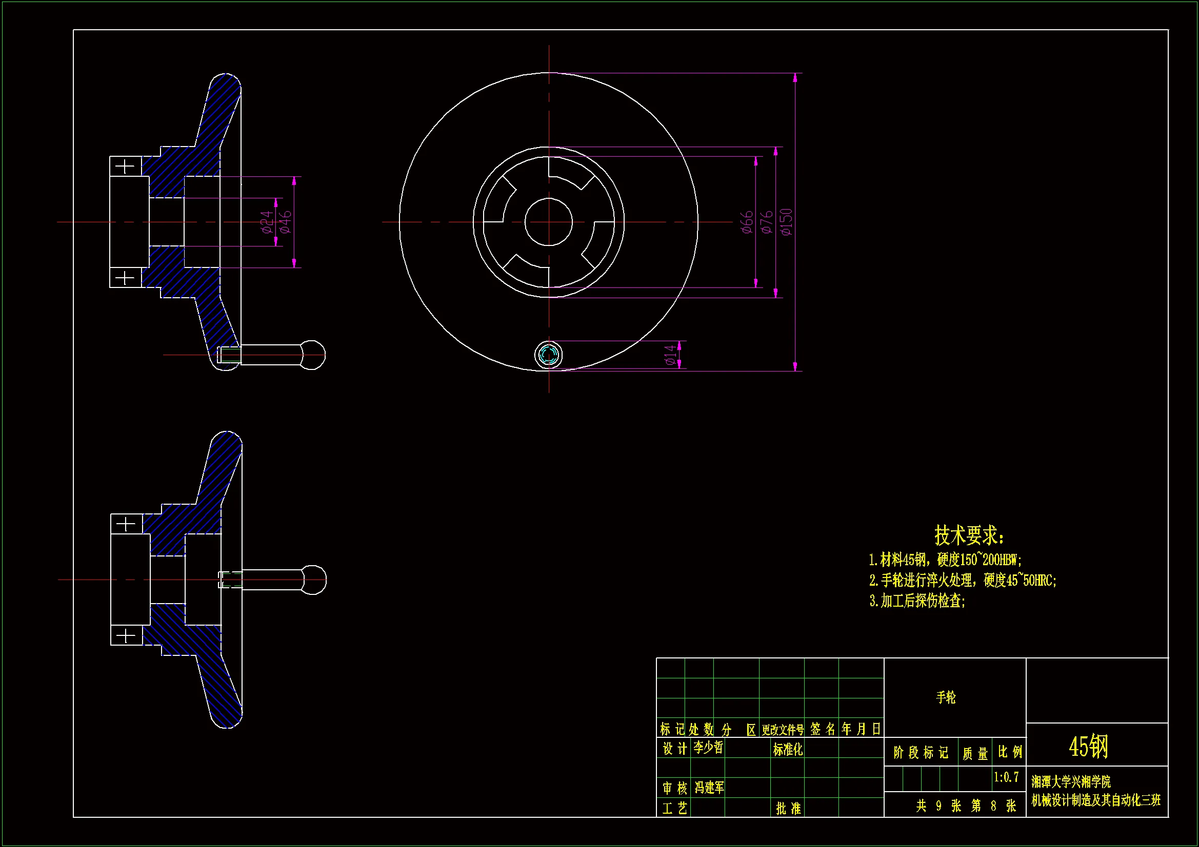Click reviewer name 冯建军
1199x847 pixels.
tap(709, 788)
